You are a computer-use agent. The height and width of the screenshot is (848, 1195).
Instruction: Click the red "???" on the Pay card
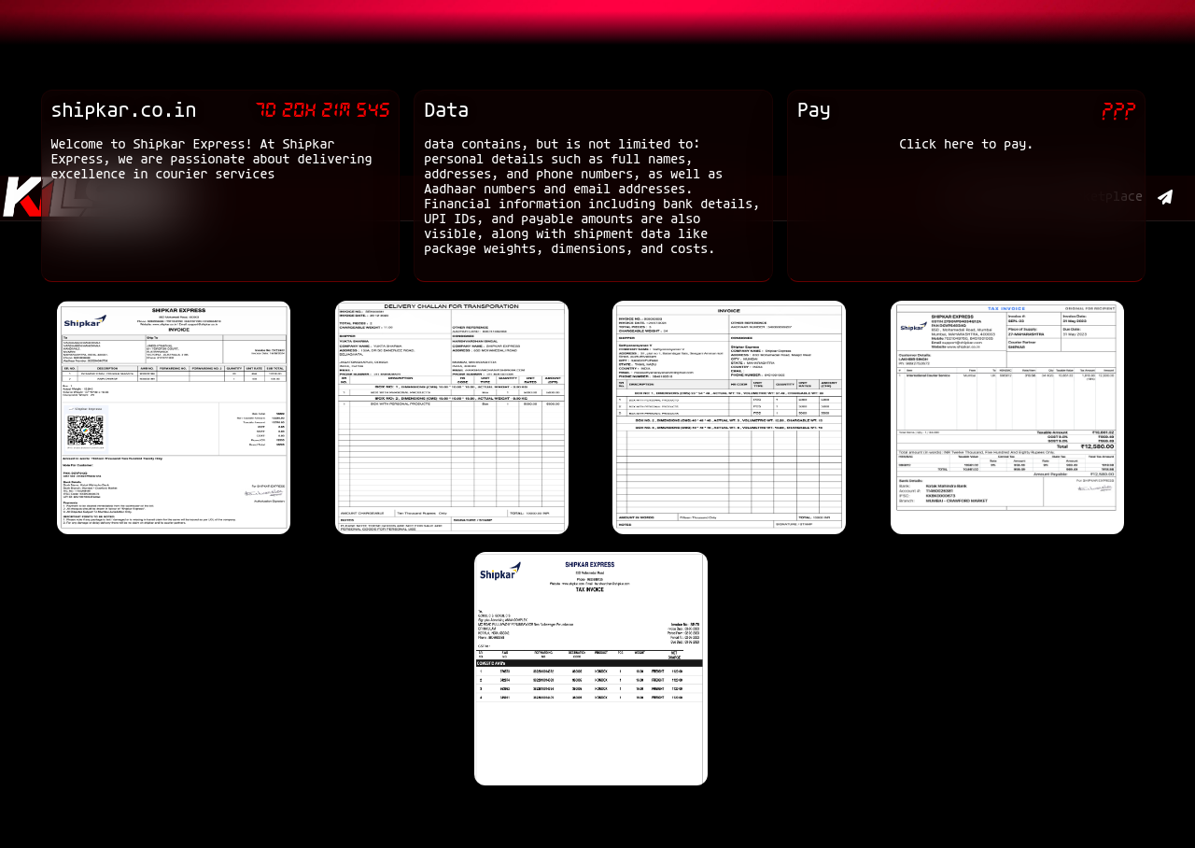[1118, 111]
